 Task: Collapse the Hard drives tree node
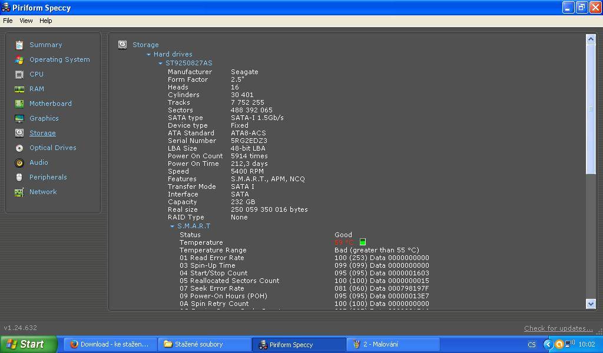[148, 55]
